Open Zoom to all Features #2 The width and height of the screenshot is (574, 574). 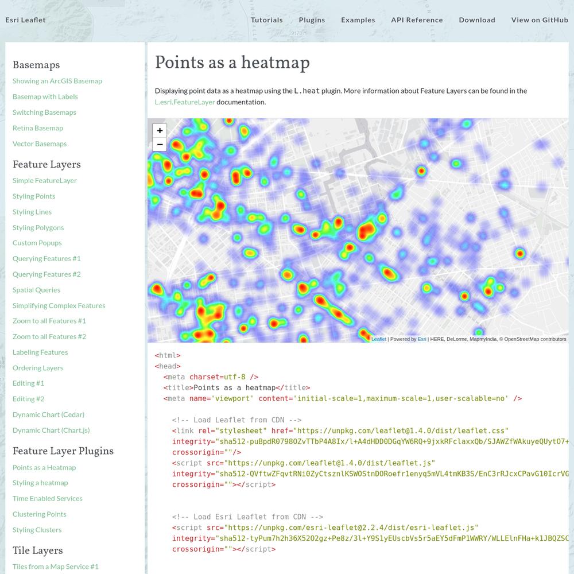tap(49, 337)
